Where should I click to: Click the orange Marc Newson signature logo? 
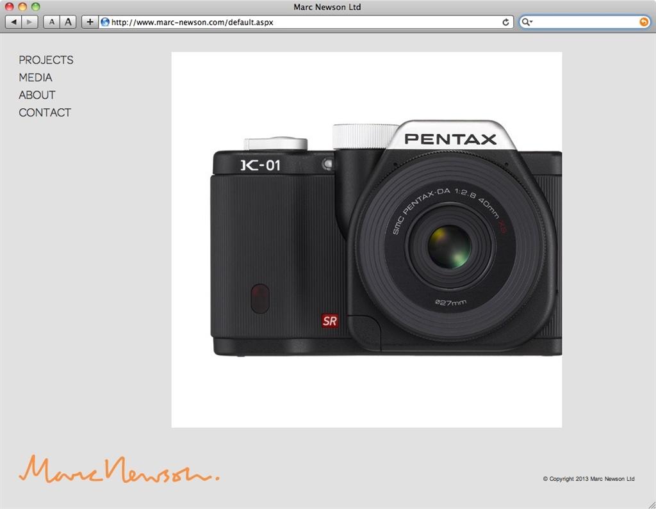[x=119, y=469]
